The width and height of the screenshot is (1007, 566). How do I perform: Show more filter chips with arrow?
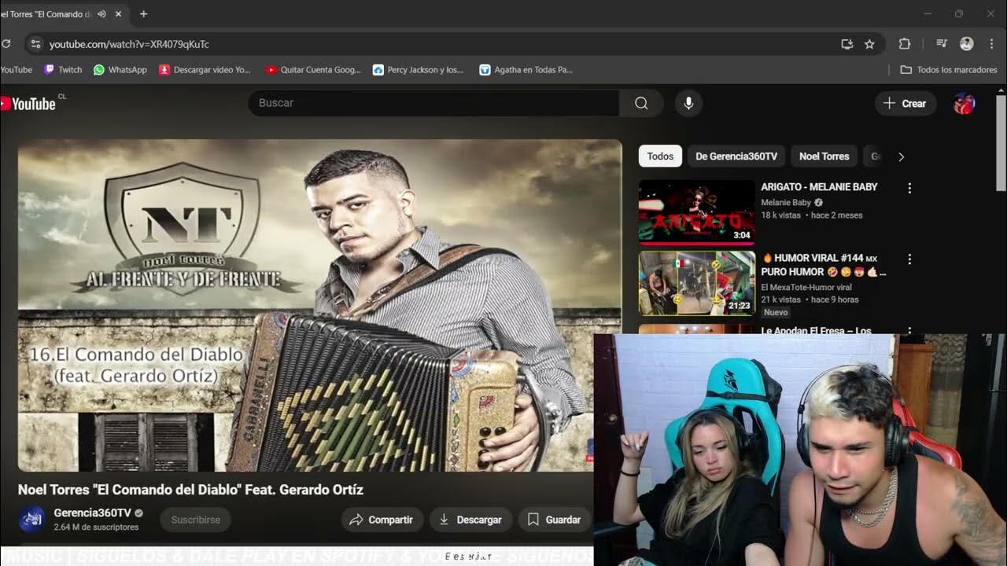[901, 156]
